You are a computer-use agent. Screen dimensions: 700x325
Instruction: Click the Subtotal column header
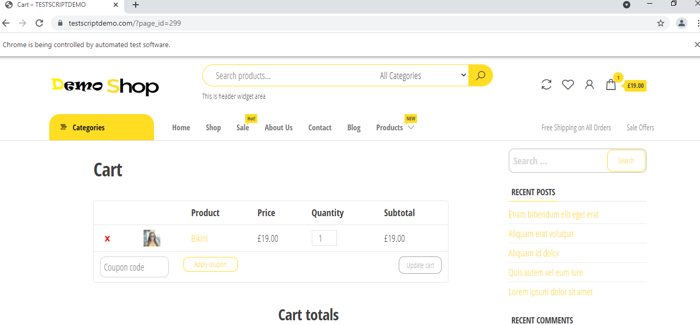pyautogui.click(x=399, y=213)
